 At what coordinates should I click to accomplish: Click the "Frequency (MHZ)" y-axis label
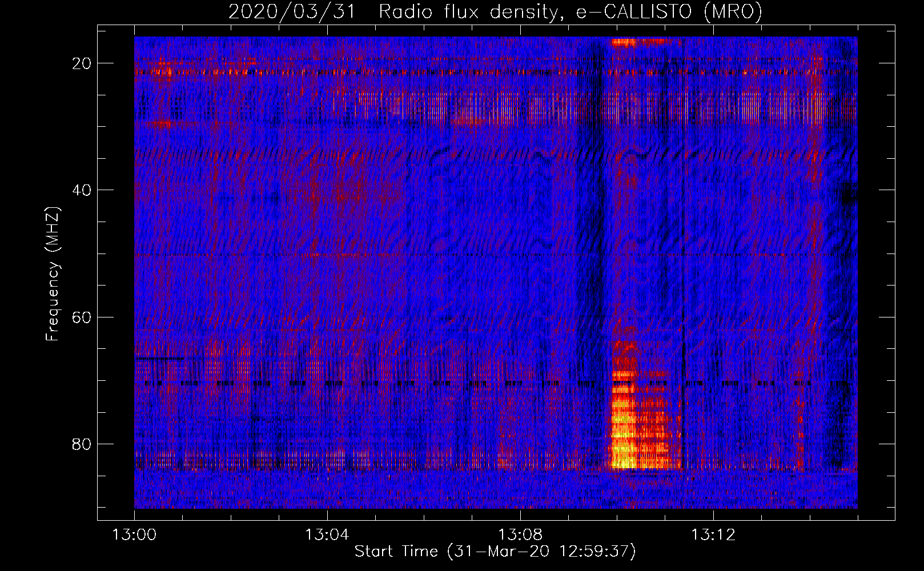click(53, 274)
